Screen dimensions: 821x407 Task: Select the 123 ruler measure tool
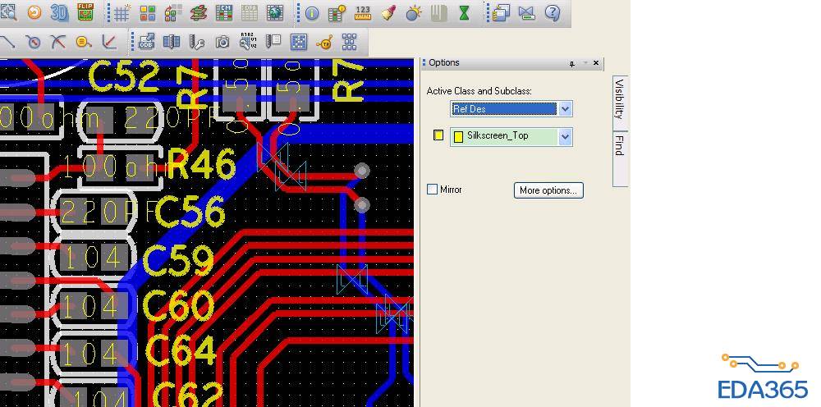click(363, 12)
